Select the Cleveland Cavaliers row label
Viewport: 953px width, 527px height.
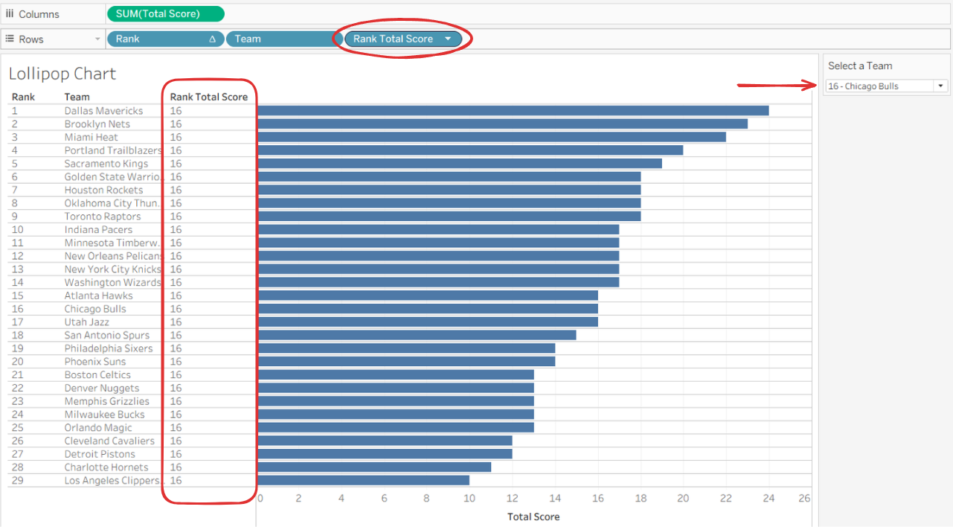pyautogui.click(x=109, y=441)
